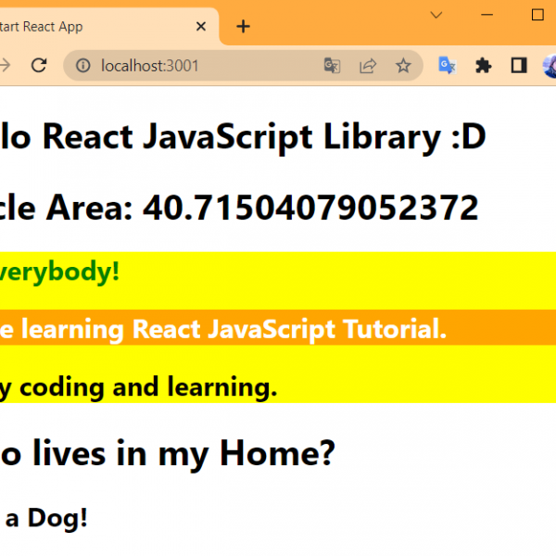Viewport: 556px width, 556px height.
Task: Reload the current page
Action: 39,66
